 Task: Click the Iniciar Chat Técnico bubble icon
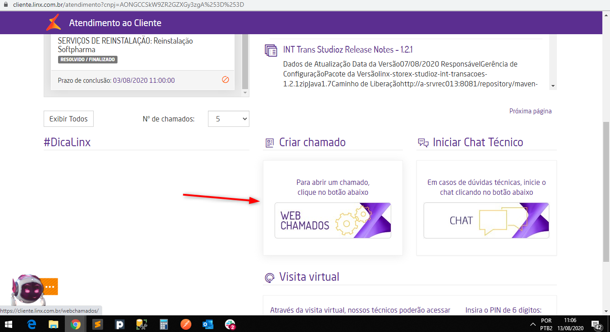point(423,143)
